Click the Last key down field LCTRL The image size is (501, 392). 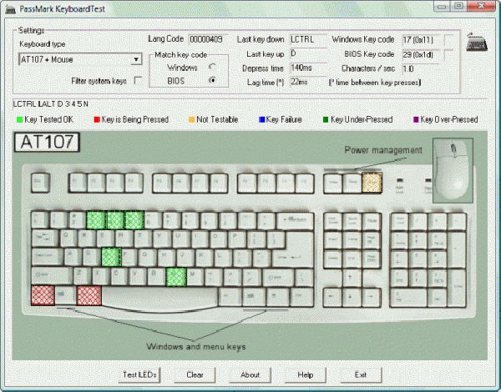309,39
